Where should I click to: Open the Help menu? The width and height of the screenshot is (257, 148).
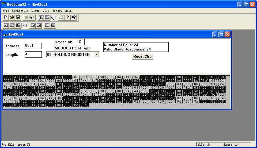click(x=68, y=11)
